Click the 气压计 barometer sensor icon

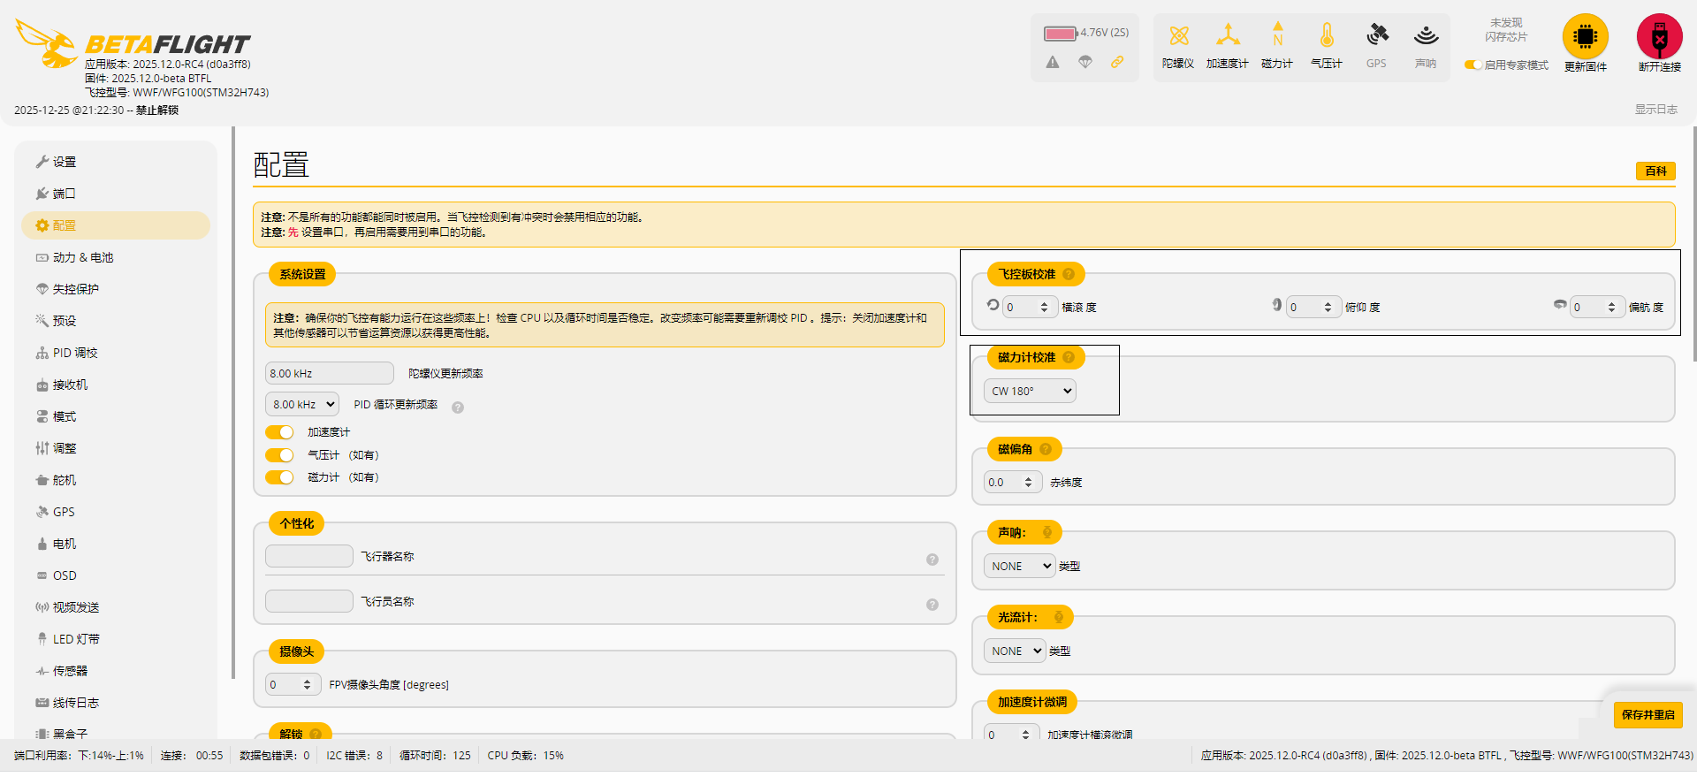click(1327, 36)
